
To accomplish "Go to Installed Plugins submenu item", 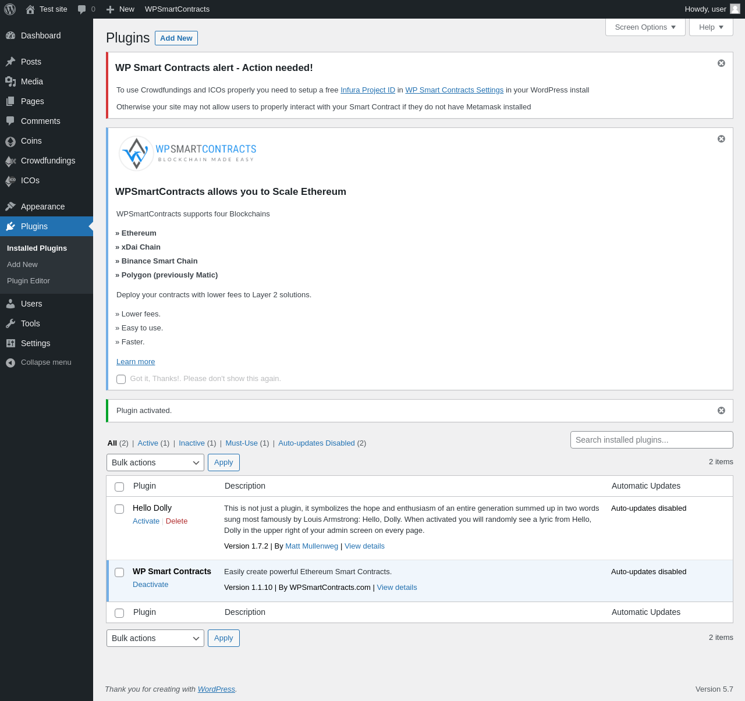I will 37,248.
